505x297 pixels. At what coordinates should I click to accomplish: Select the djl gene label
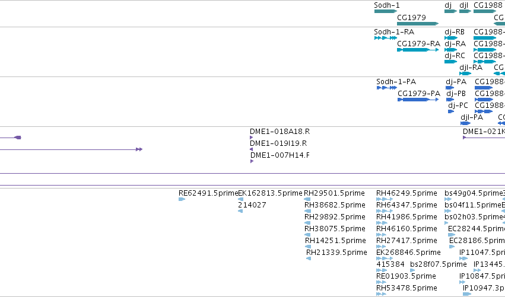464,5
